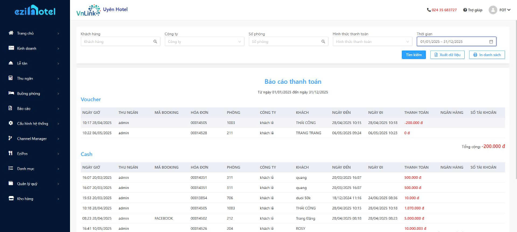This screenshot has height=232, width=517.
Task: Click the FOT user avatar icon
Action: click(x=493, y=10)
